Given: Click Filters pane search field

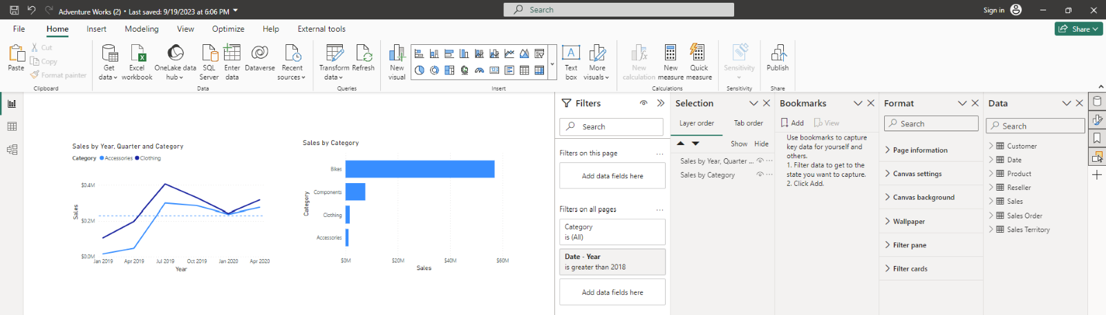Looking at the screenshot, I should [612, 126].
